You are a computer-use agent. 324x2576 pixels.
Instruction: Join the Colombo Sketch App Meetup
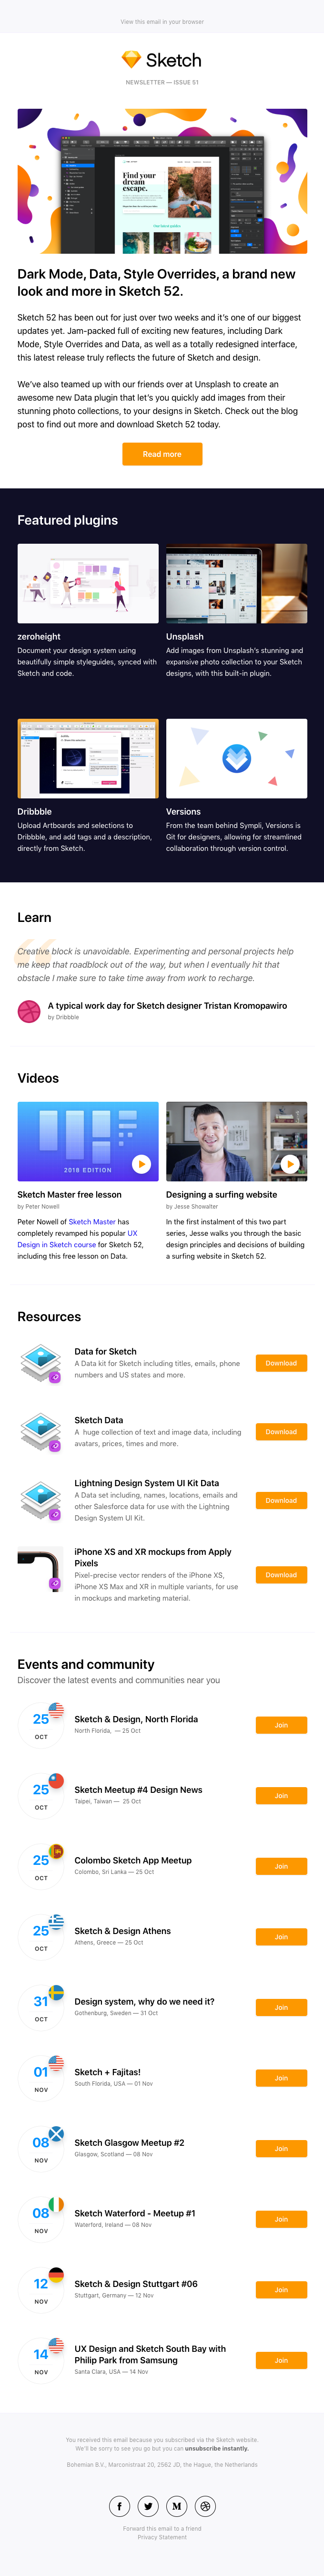(x=281, y=1866)
